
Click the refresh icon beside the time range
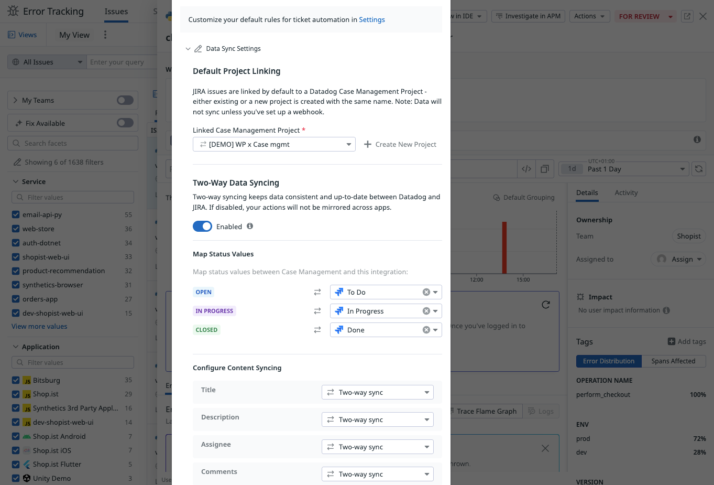point(698,169)
